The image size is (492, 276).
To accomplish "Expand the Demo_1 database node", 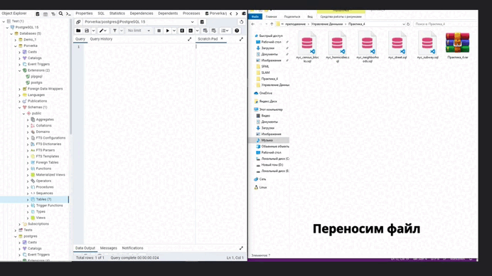I will [x=16, y=40].
